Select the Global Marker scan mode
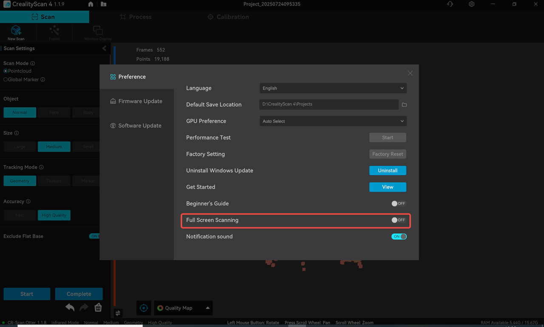 coord(6,80)
